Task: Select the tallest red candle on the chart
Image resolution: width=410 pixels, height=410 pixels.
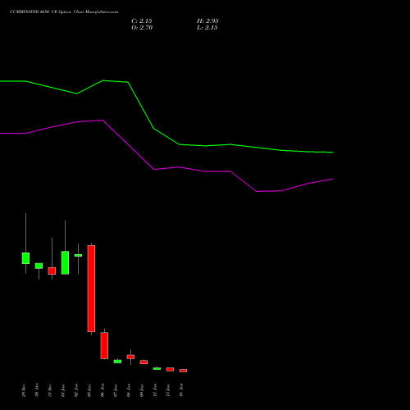Action: click(x=91, y=289)
